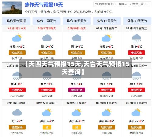Click the 霾 1~11℃ temperature text
Viewport: 152px width, 137px height.
coord(136,84)
